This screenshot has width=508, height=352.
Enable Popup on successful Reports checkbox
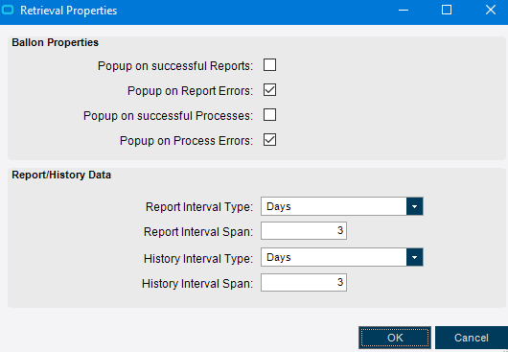[x=269, y=65]
